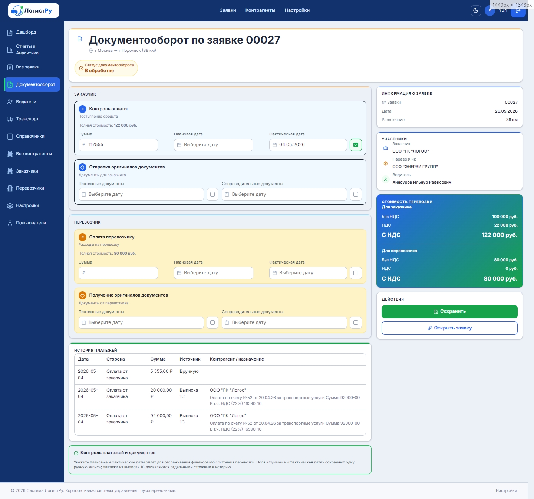Open Настройки in the top navigation

(297, 10)
